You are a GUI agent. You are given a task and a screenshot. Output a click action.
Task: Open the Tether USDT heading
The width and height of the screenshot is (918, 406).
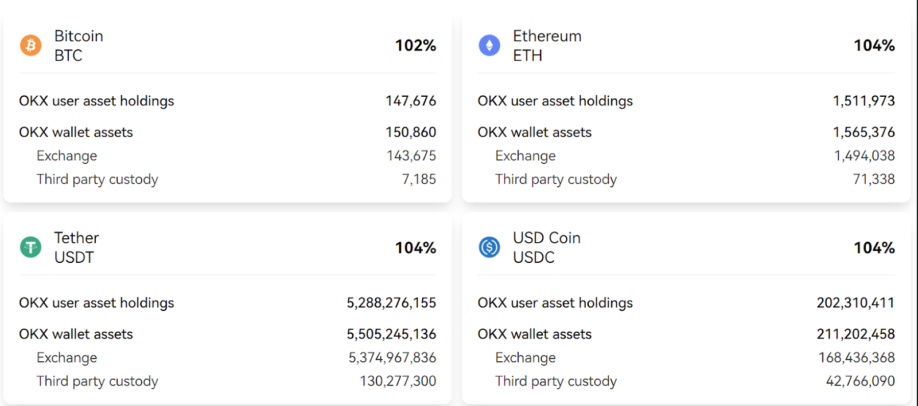[76, 247]
